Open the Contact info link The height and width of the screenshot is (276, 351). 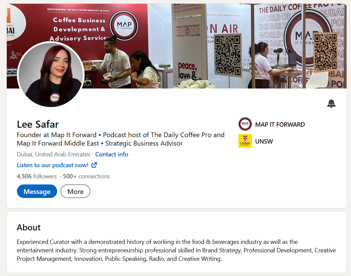(x=112, y=154)
